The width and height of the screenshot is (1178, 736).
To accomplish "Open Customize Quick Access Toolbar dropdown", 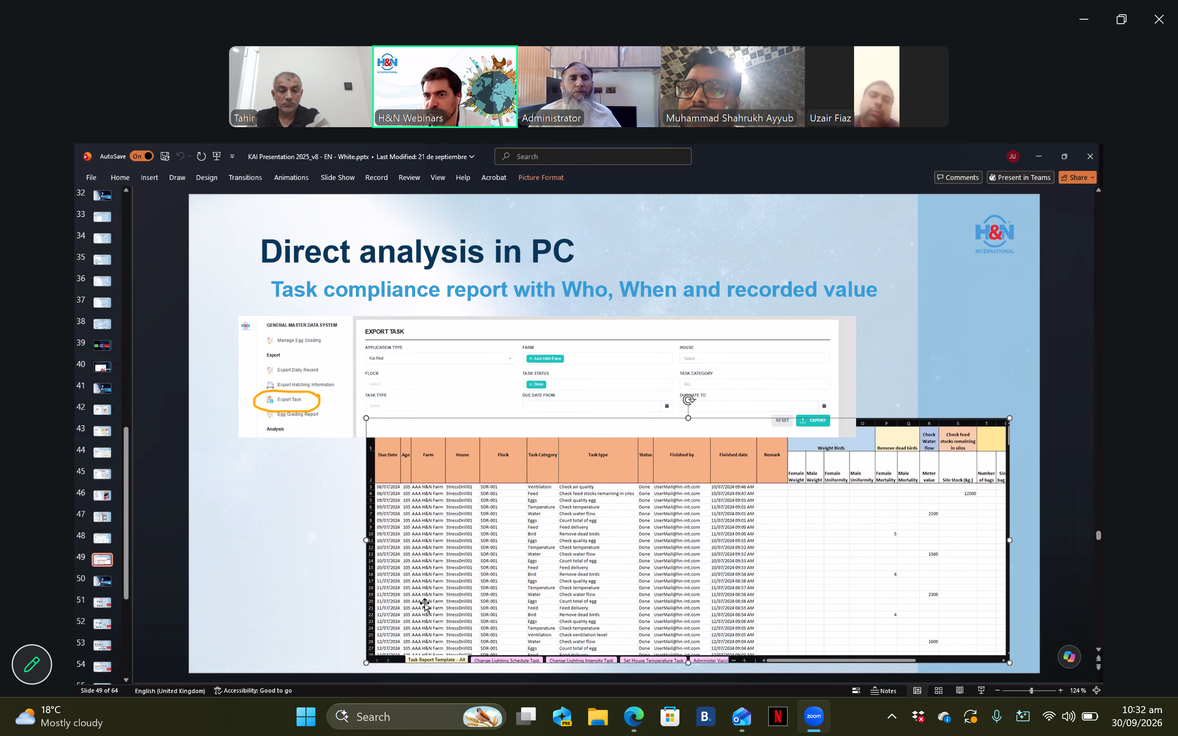I will (232, 156).
